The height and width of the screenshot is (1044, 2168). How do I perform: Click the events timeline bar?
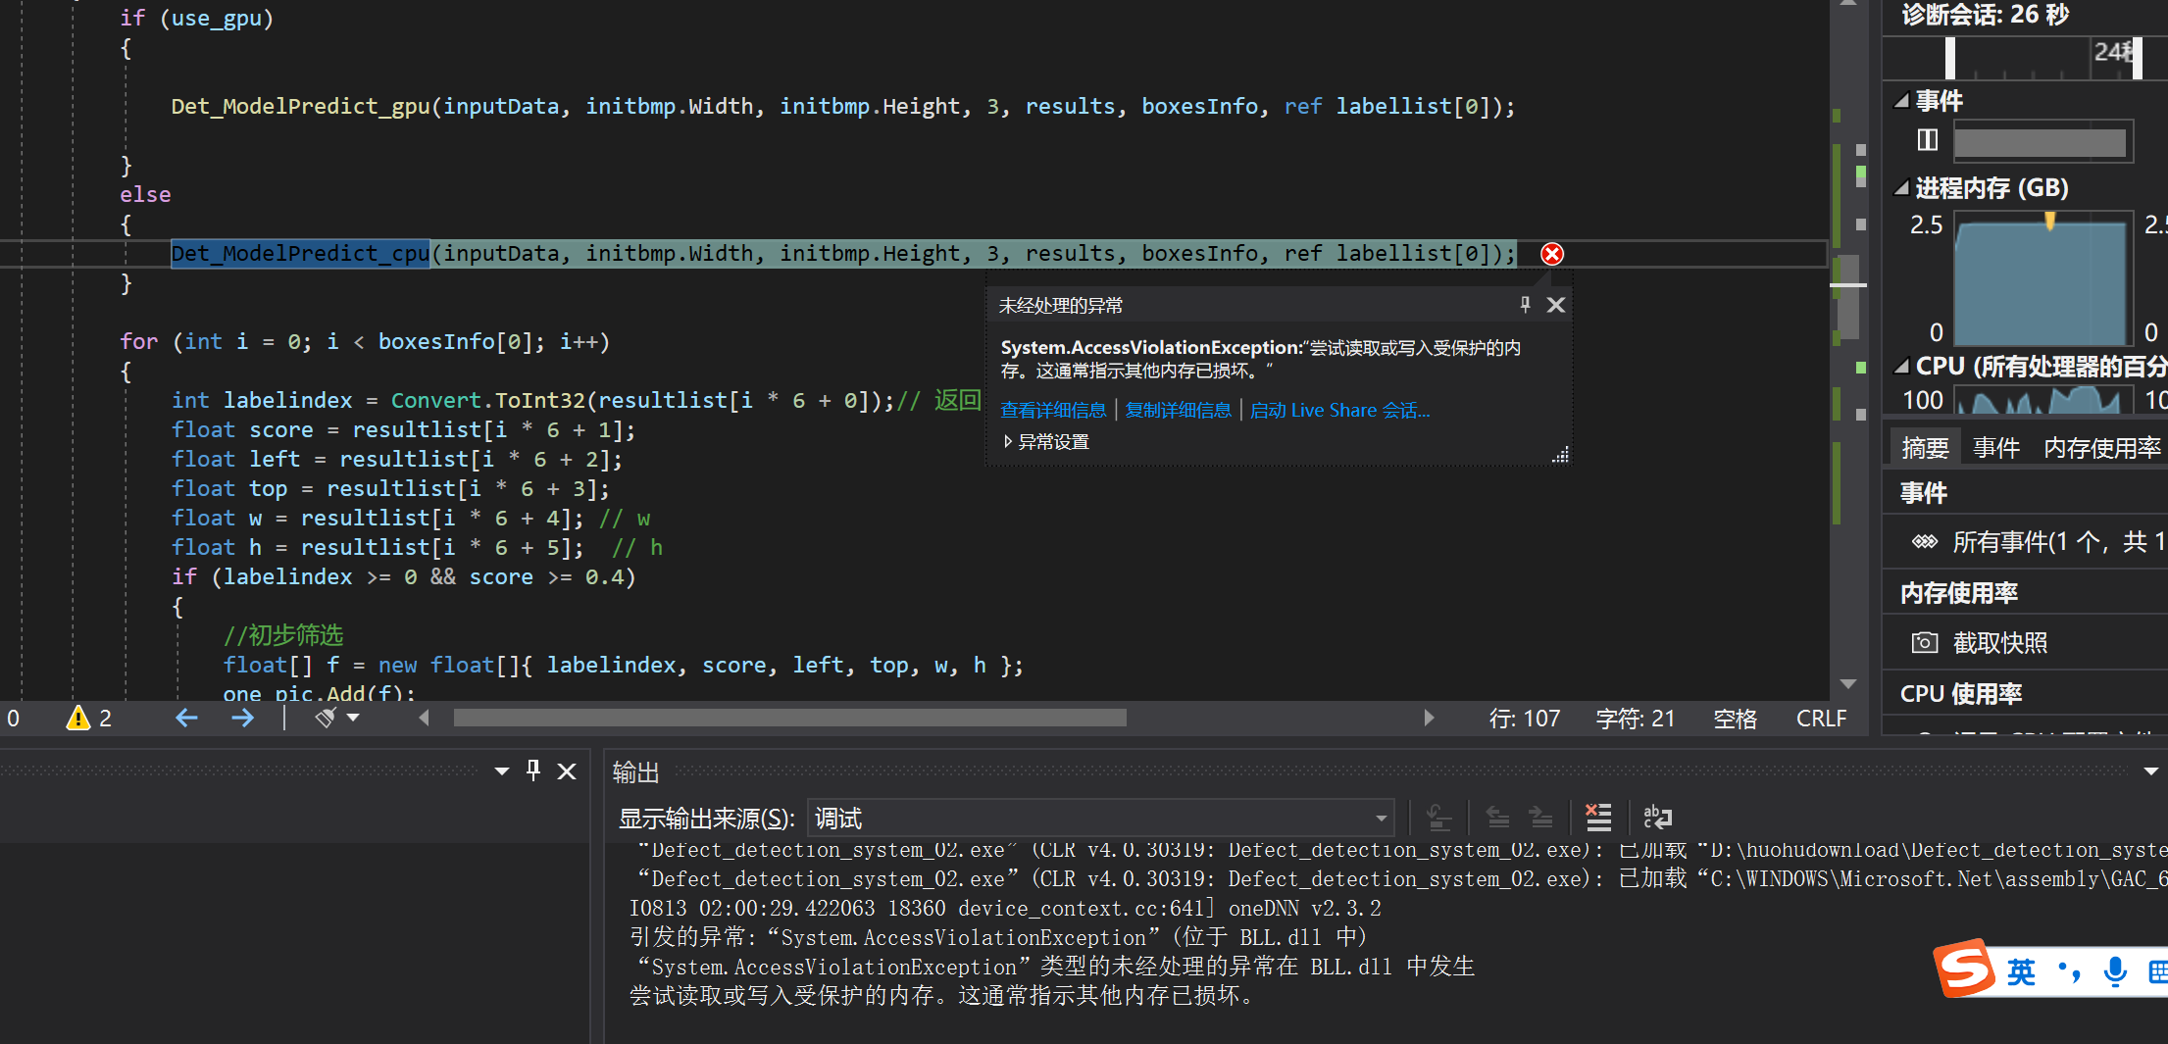2041,143
